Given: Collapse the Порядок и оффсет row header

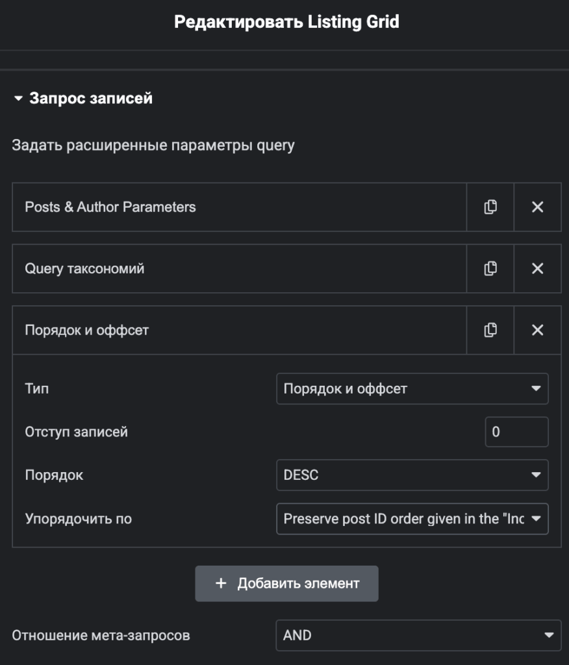Looking at the screenshot, I should [x=239, y=330].
